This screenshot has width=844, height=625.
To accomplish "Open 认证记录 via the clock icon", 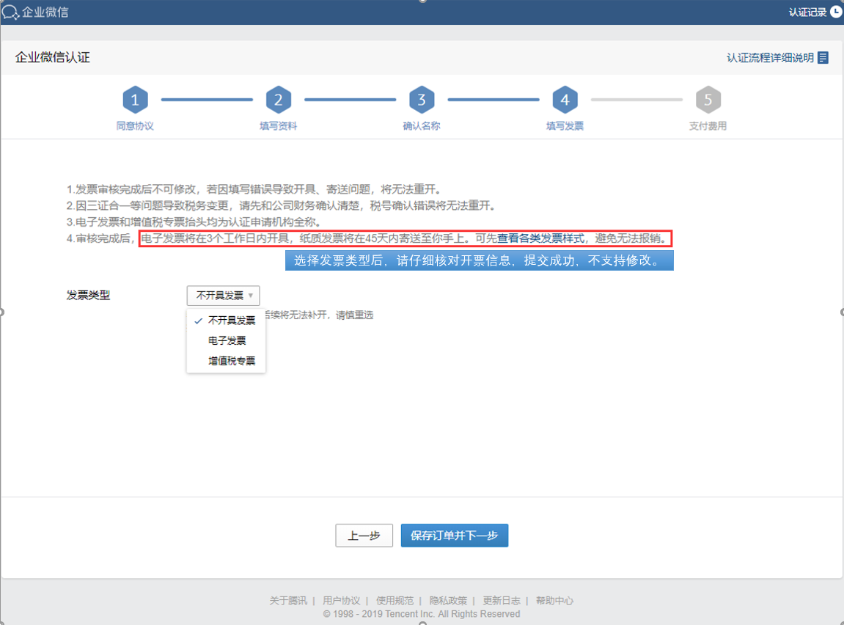I will [834, 12].
